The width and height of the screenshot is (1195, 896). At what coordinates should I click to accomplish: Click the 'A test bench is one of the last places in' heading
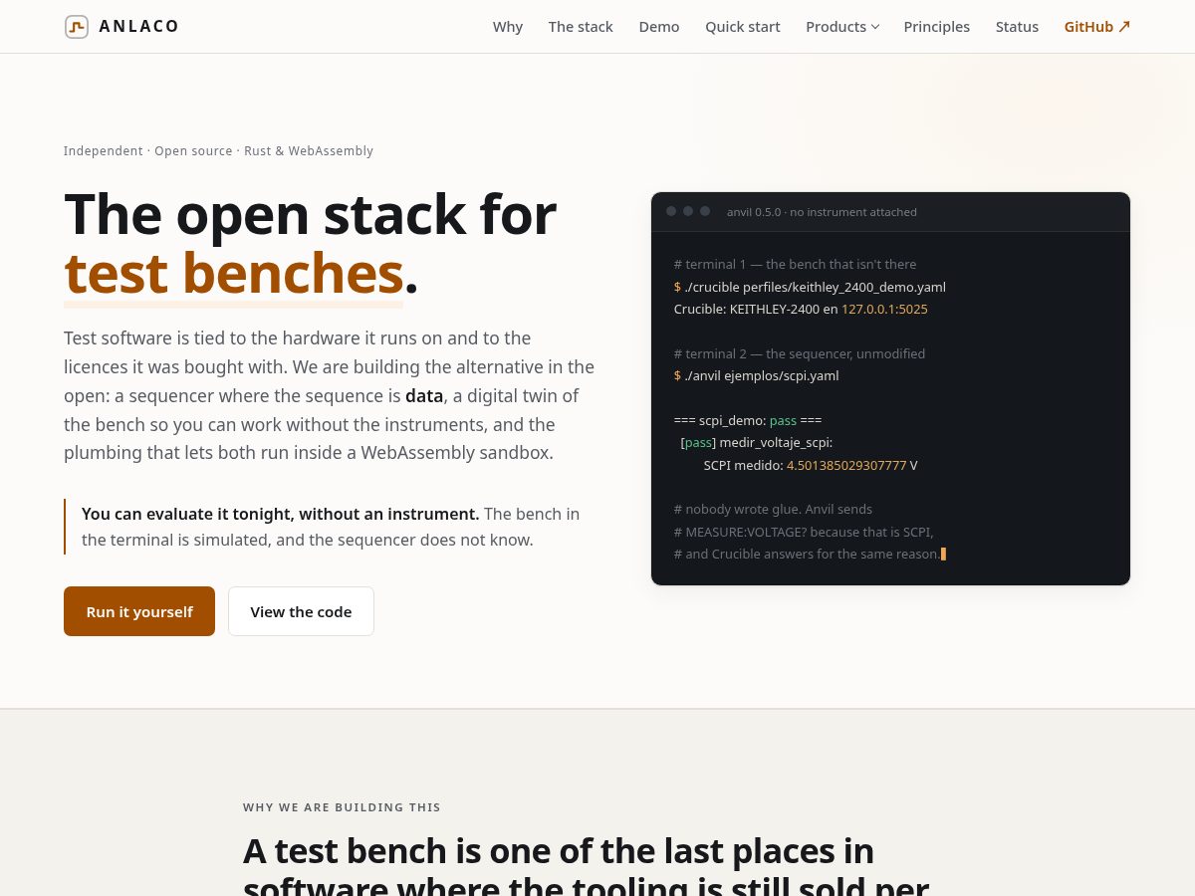tap(559, 851)
